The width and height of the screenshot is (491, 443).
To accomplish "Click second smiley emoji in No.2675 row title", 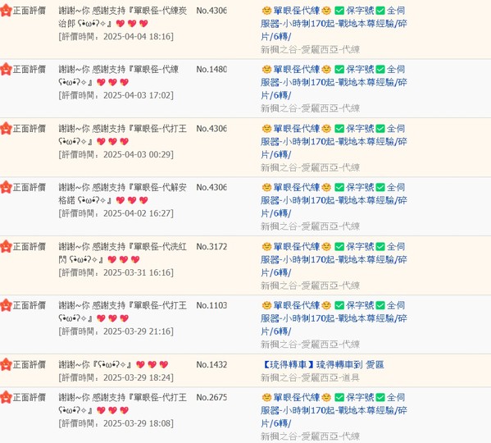I will click(326, 398).
